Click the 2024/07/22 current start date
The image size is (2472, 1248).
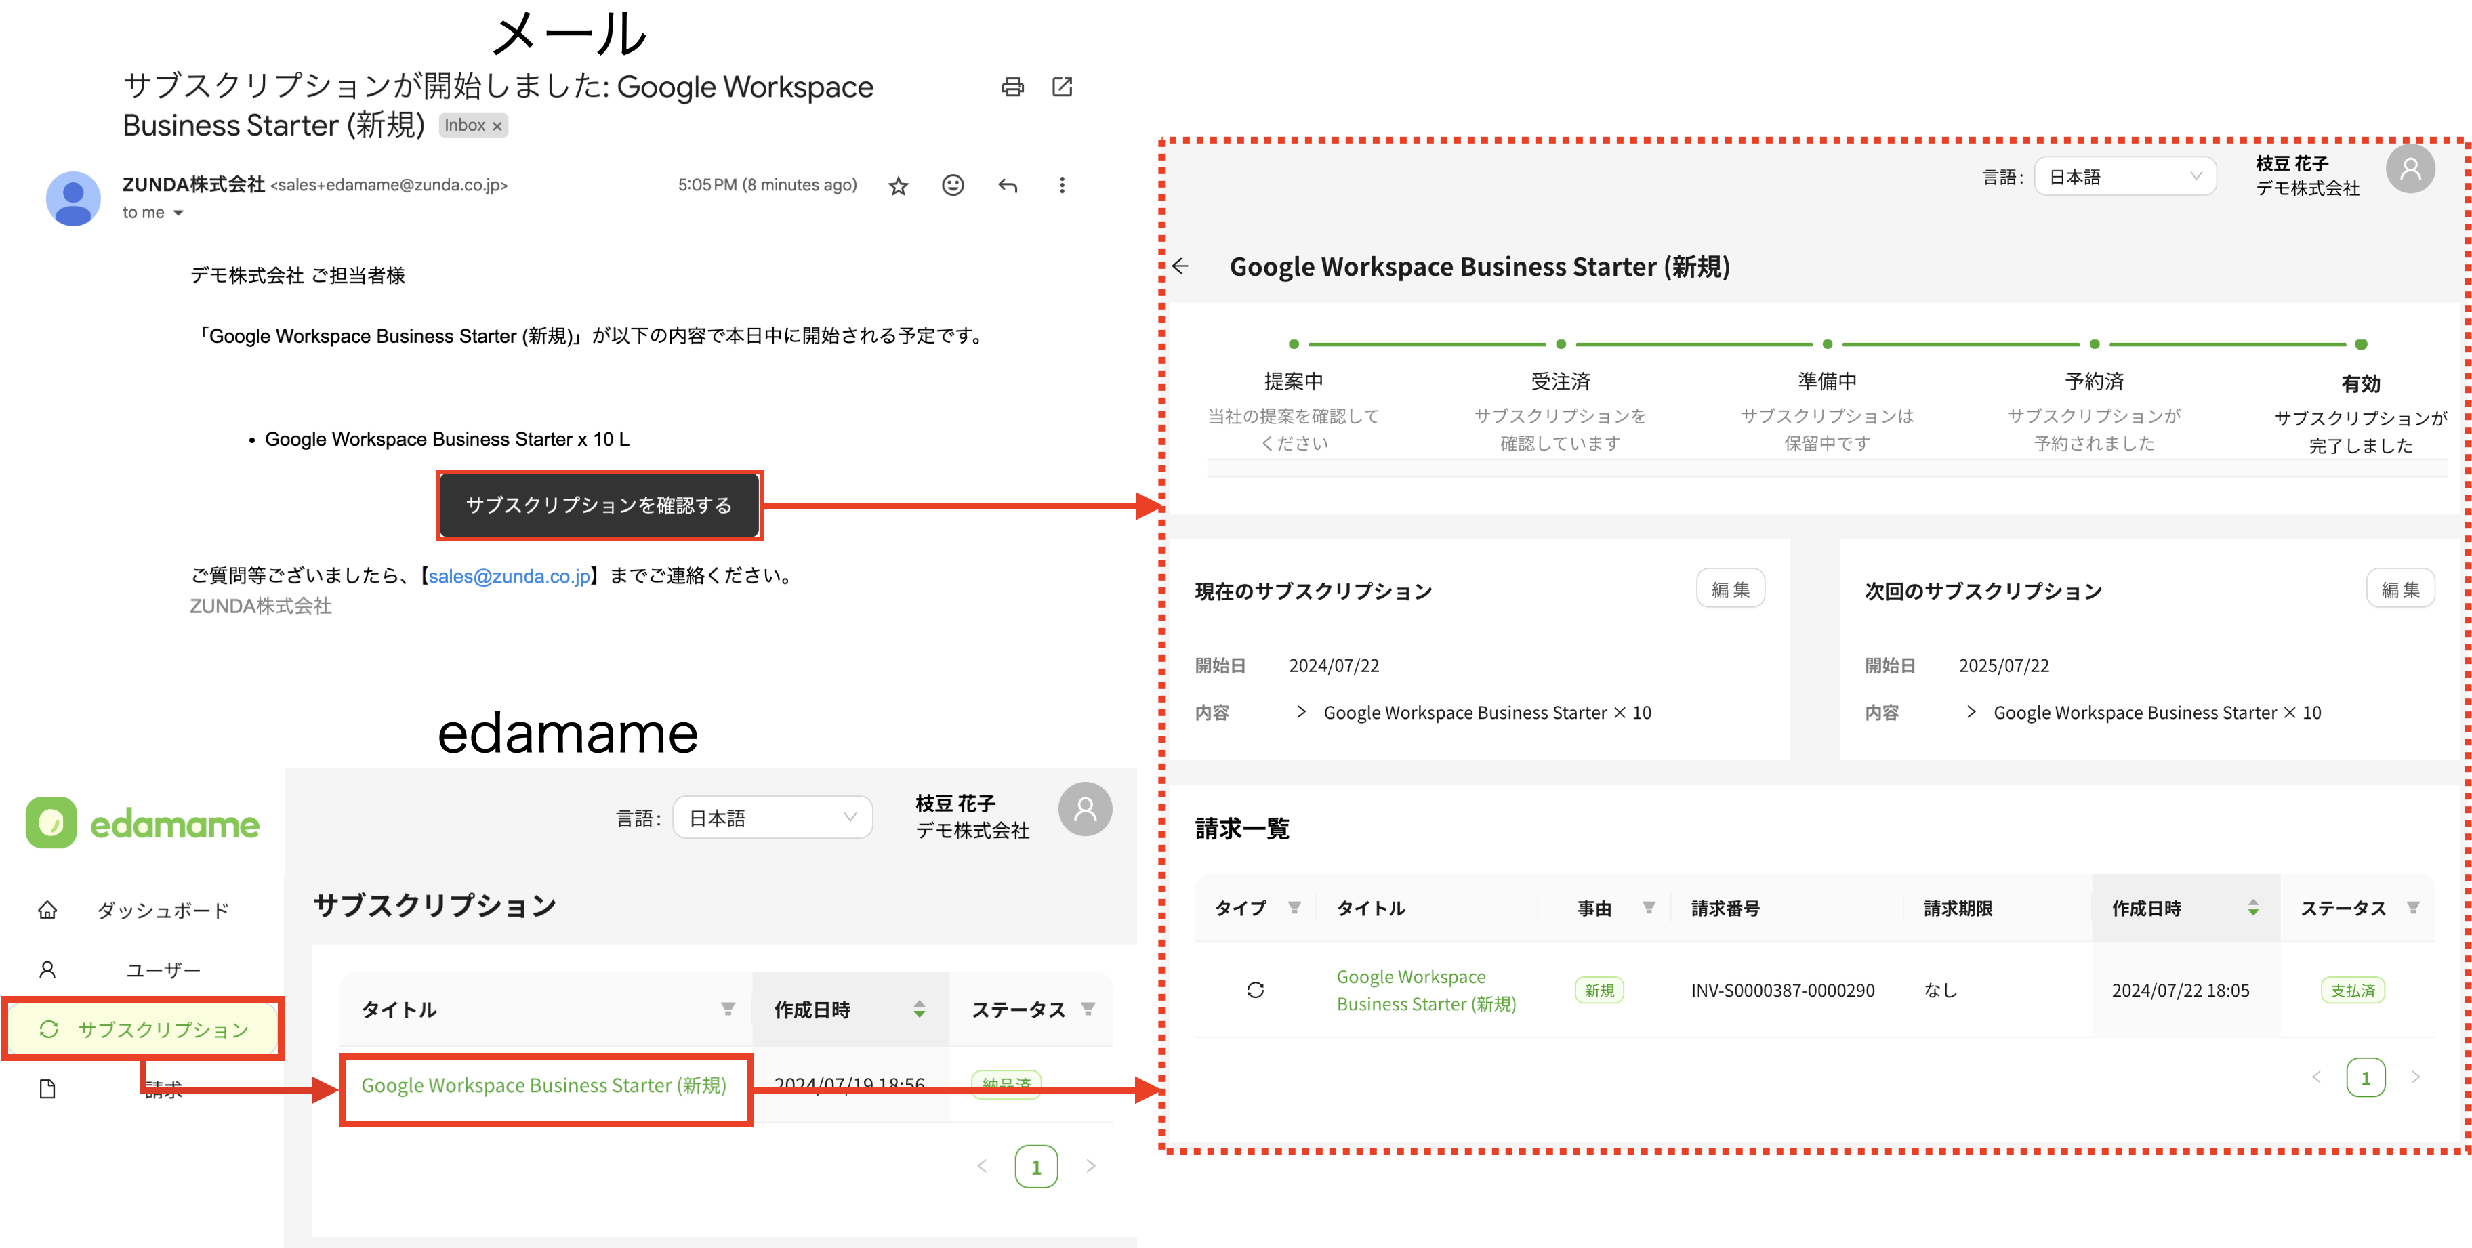pos(1334,666)
